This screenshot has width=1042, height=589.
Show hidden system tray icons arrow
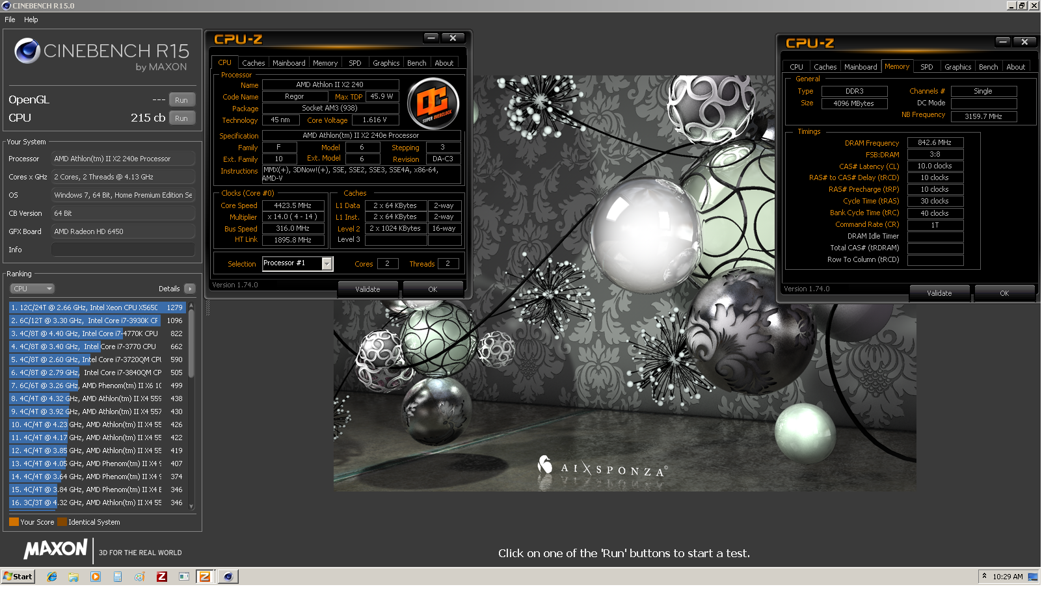(x=984, y=576)
